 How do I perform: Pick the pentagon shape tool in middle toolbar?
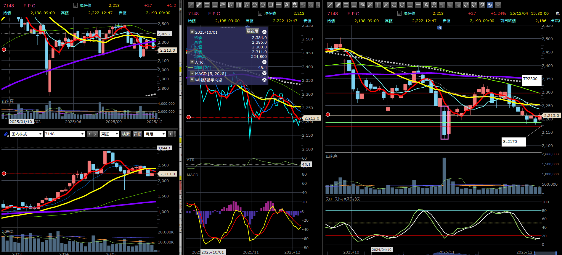tap(255, 5)
